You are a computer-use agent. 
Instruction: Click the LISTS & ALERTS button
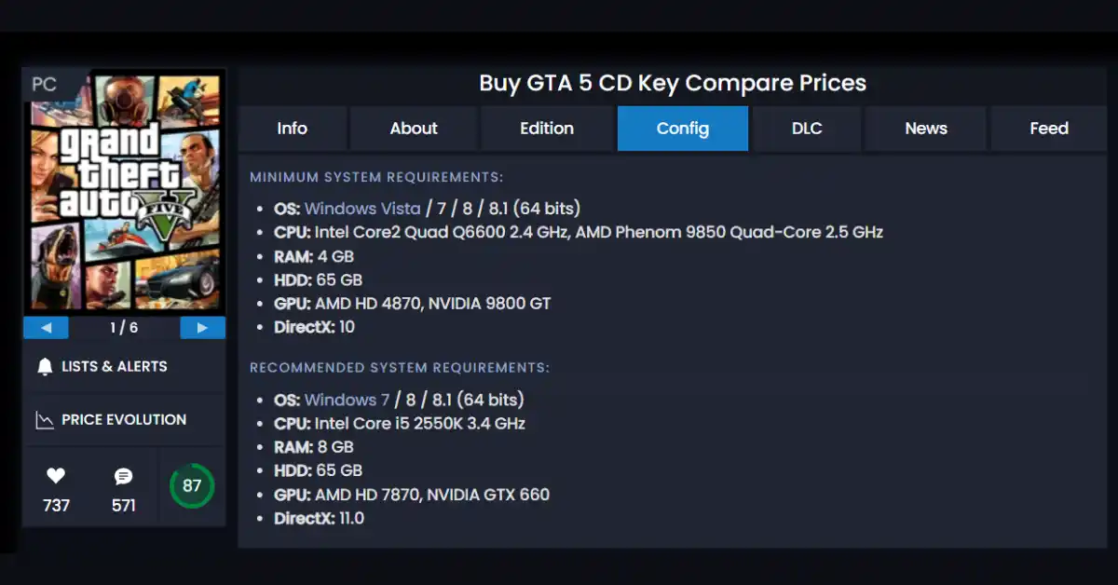(x=115, y=367)
